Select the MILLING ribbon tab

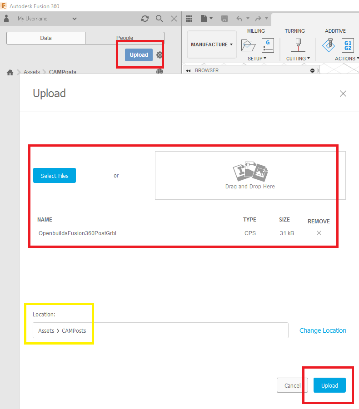tap(256, 31)
